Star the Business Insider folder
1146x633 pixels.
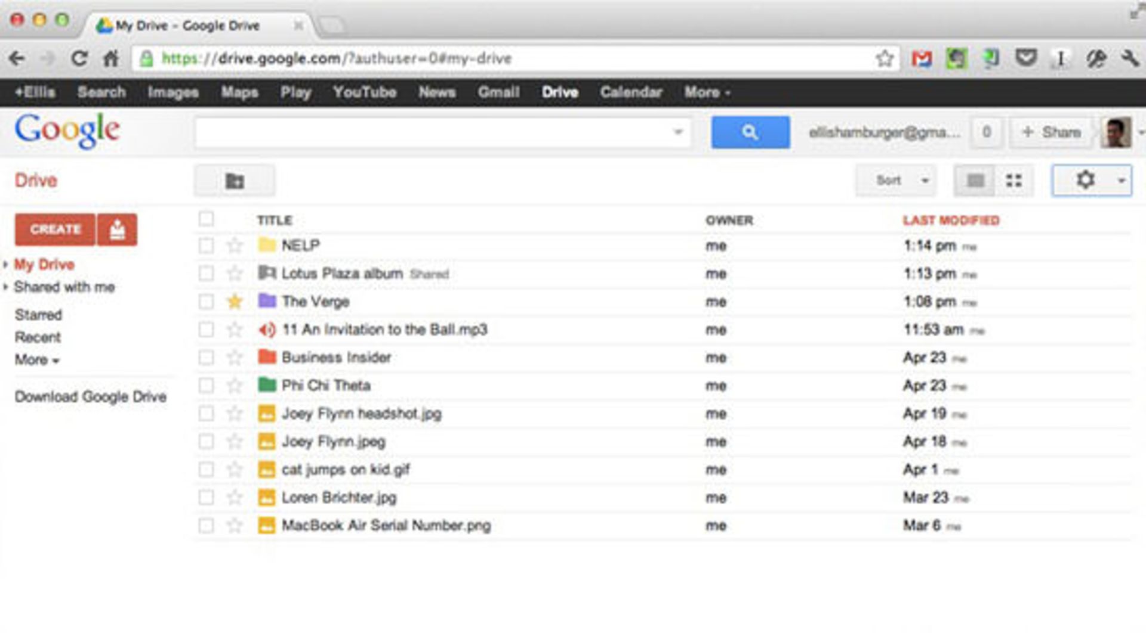coord(235,358)
